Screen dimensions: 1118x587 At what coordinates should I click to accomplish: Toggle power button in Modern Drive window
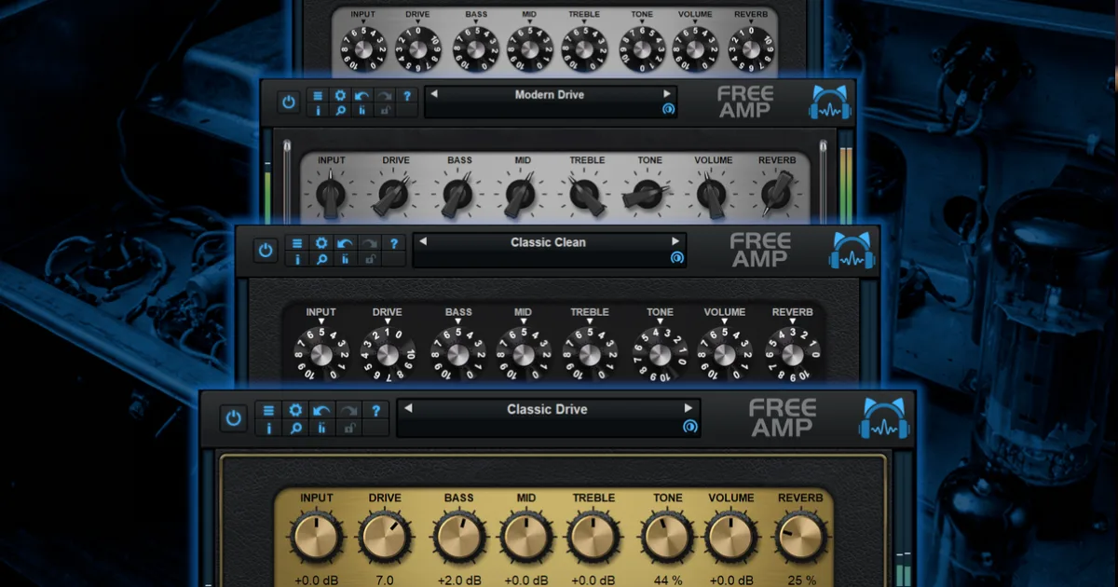click(x=289, y=102)
